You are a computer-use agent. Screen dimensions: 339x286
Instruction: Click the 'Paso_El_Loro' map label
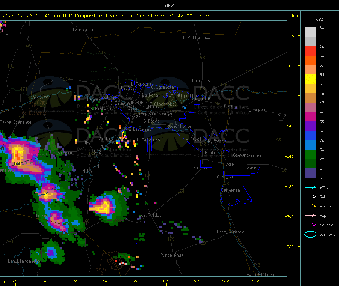261,275
